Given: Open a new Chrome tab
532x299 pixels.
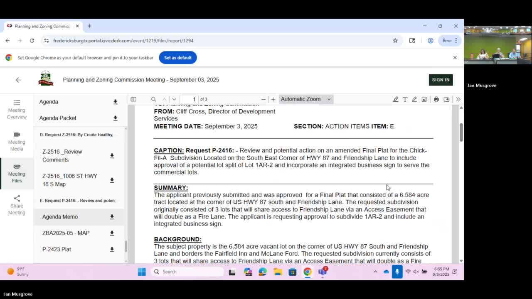Looking at the screenshot, I should (x=89, y=26).
